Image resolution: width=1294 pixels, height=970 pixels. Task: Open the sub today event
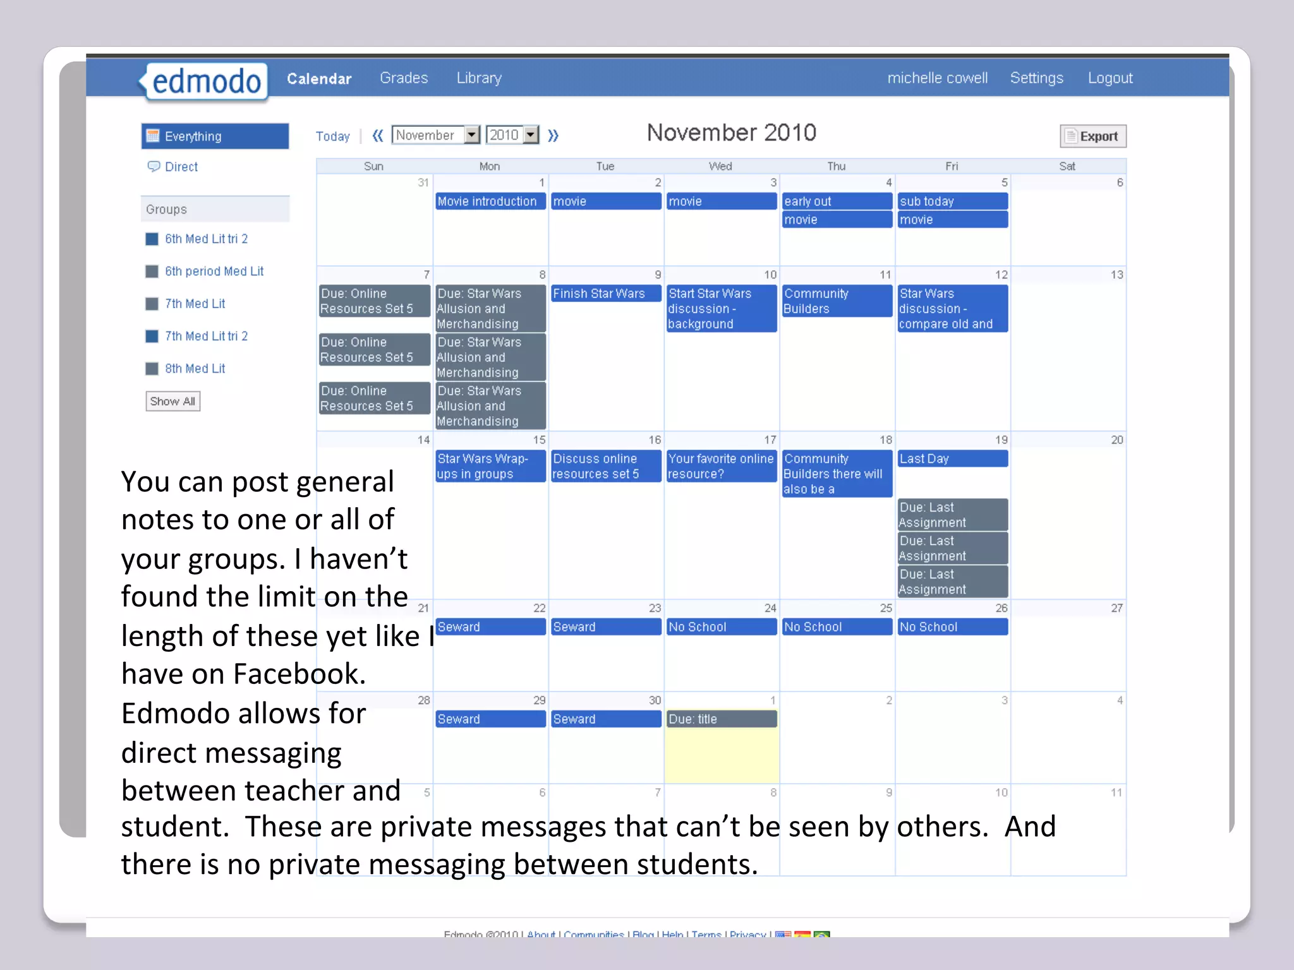pos(952,201)
